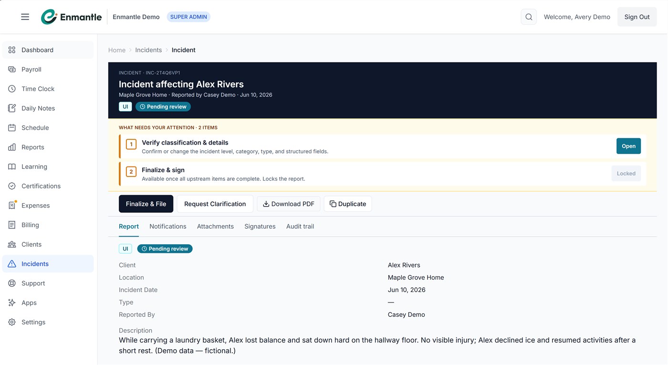Select the Report tab
The width and height of the screenshot is (668, 365).
pos(129,226)
